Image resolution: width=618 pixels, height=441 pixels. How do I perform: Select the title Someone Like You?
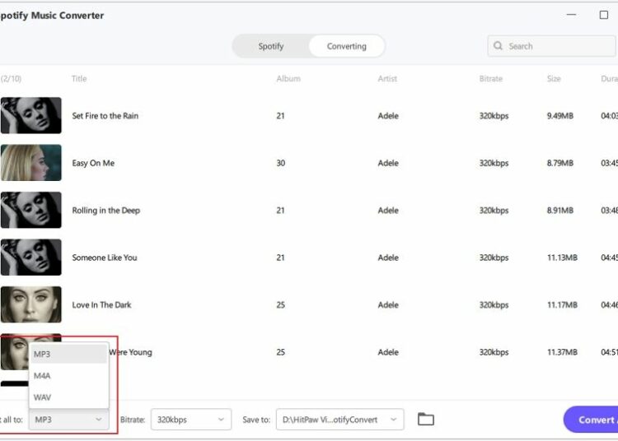pyautogui.click(x=105, y=258)
